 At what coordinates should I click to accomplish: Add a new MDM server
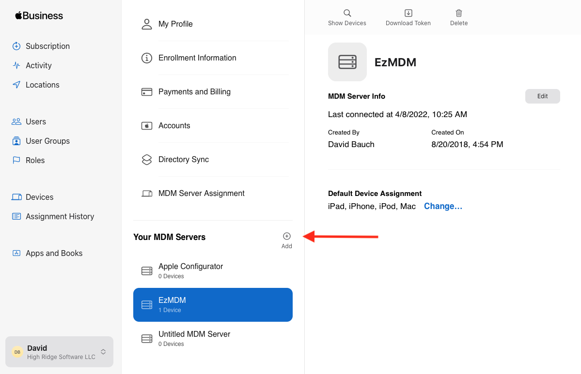click(x=286, y=240)
